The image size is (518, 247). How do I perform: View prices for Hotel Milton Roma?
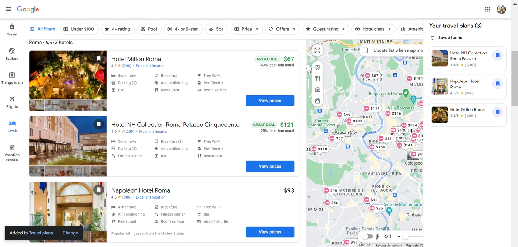coord(270,101)
